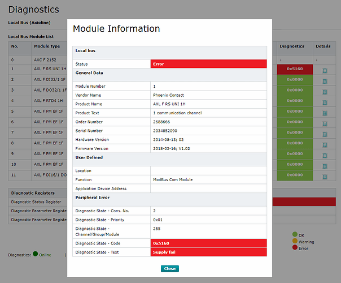This screenshot has height=283, width=341.
Task: Click the orange Warning legend dot
Action: (295, 241)
